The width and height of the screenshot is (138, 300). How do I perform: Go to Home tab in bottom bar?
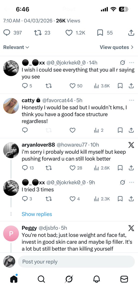(14, 279)
